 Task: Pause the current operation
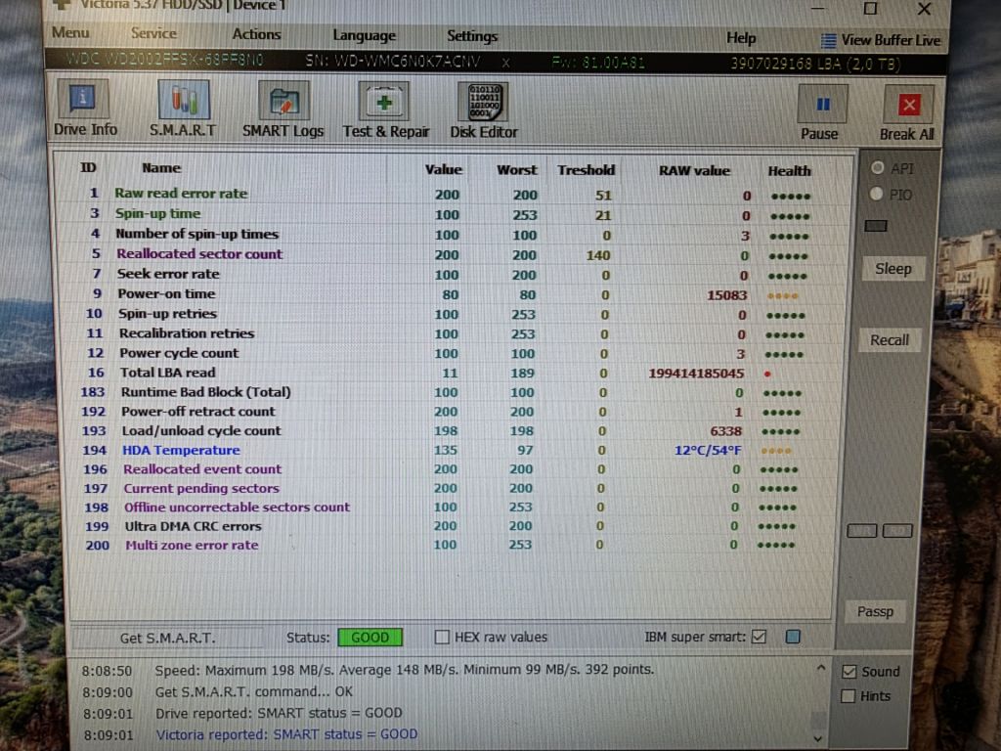820,113
